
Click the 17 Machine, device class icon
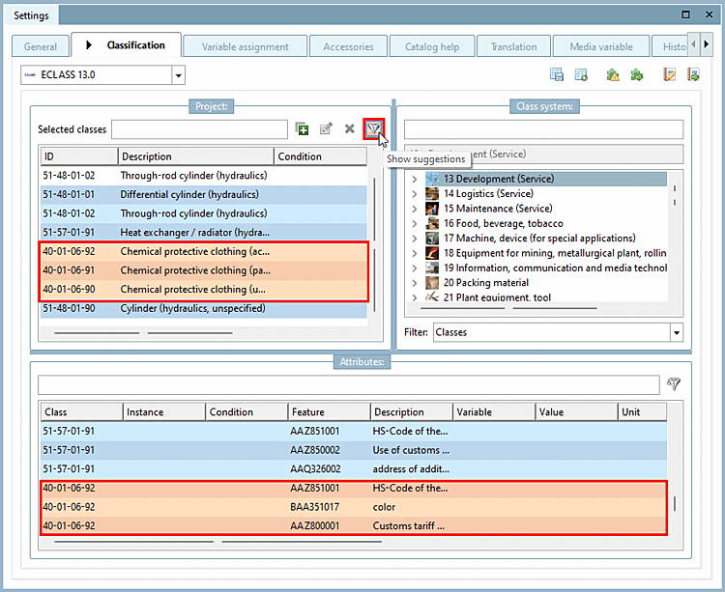432,238
